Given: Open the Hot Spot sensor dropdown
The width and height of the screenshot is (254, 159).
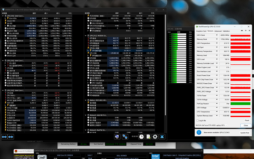Looking at the screenshot, I should click(217, 47).
